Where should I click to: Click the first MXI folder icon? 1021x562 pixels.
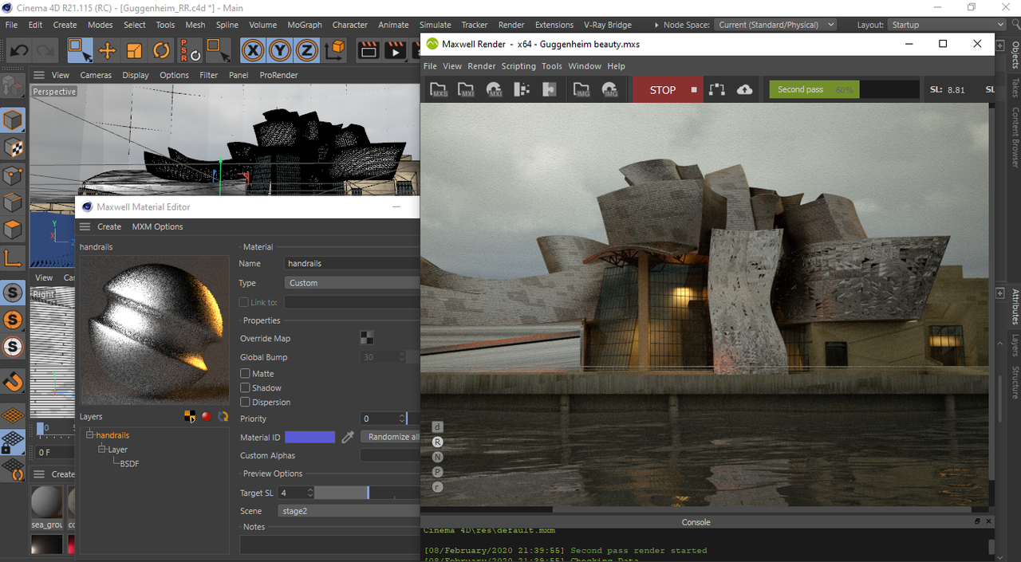pos(466,90)
